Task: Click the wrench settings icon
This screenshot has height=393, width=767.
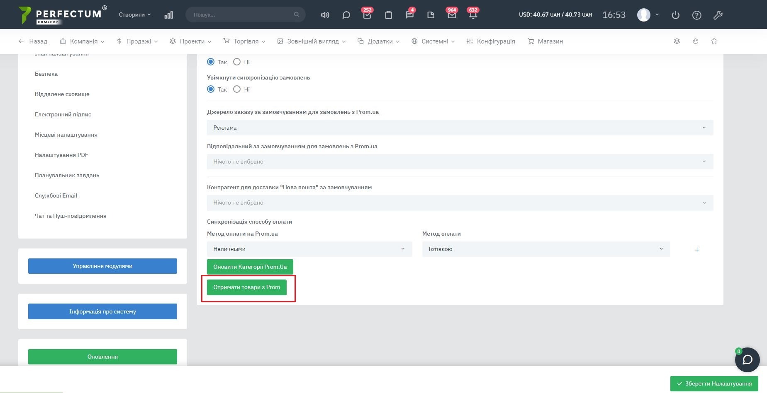Action: [x=718, y=15]
